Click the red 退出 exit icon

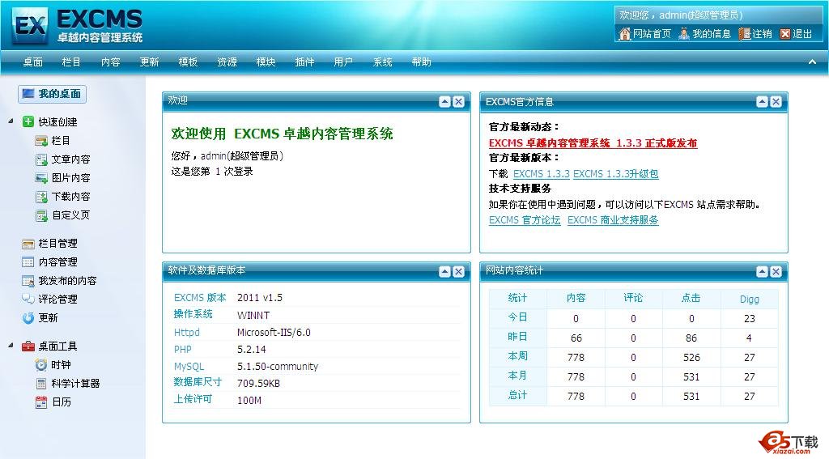[x=785, y=34]
